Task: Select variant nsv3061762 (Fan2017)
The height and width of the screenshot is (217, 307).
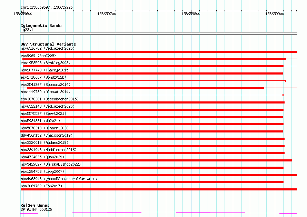Action: (41, 186)
